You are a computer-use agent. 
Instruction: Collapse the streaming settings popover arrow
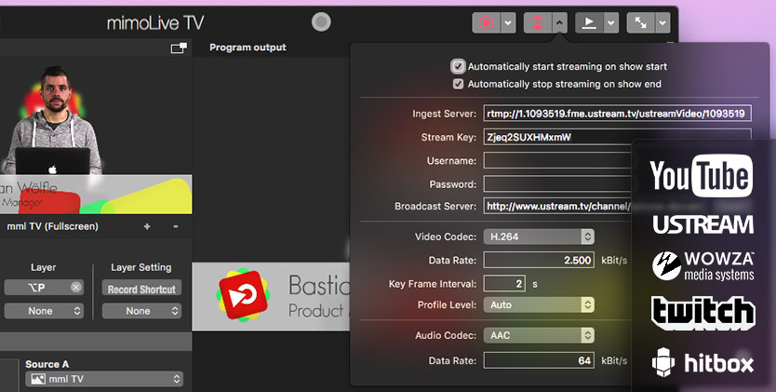[560, 22]
